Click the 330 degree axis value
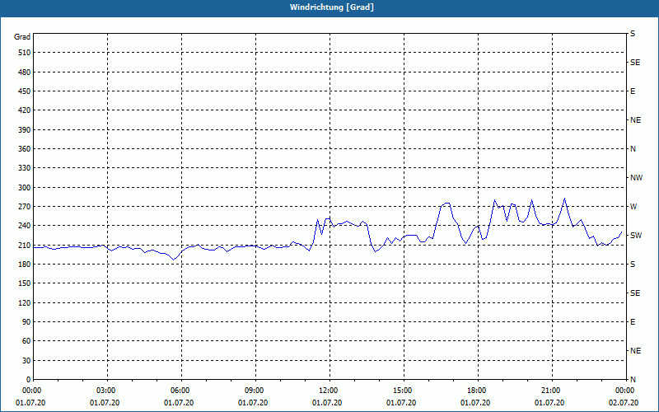Image resolution: width=659 pixels, height=412 pixels. pos(24,168)
